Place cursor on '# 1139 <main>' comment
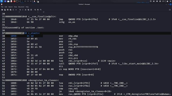Image resolution: width=172 pixels, height=96 pixels. (107, 61)
